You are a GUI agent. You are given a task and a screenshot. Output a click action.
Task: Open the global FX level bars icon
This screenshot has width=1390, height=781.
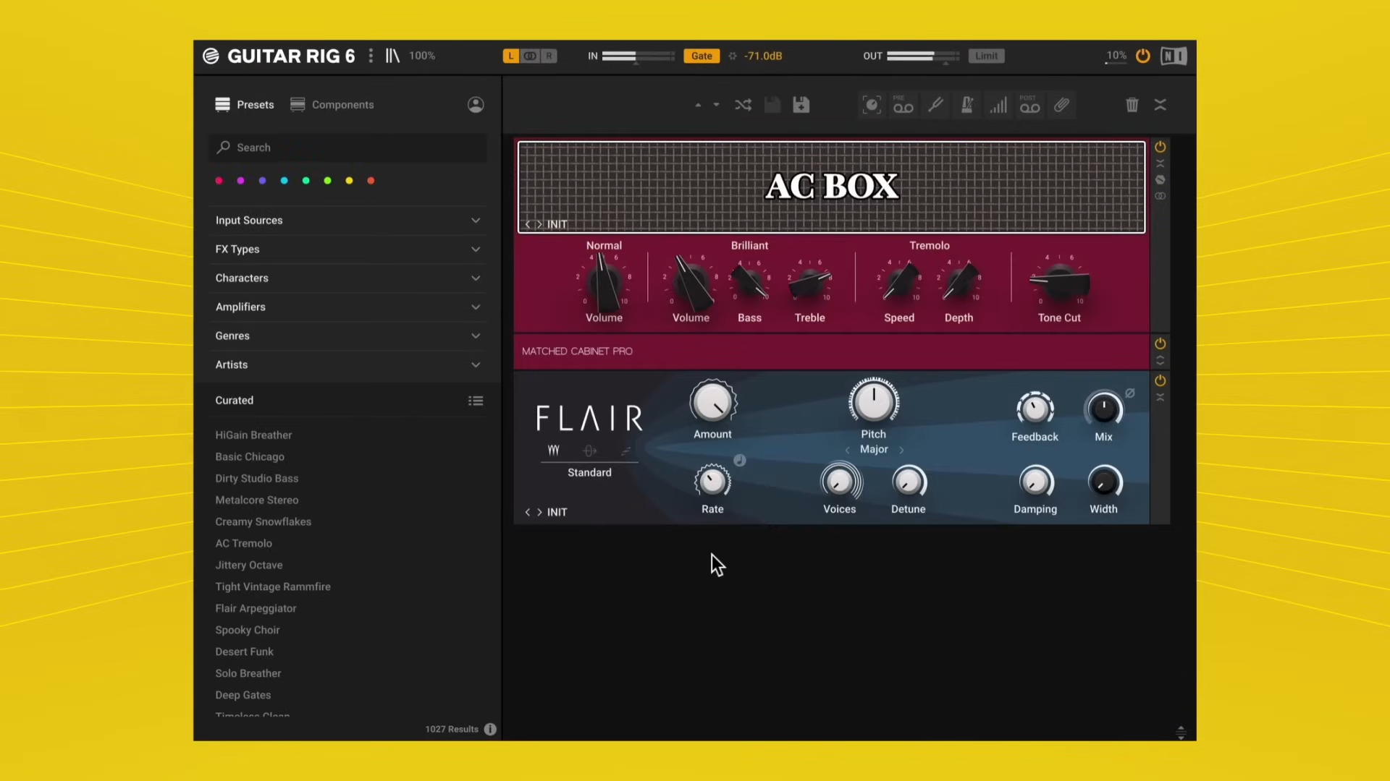998,105
